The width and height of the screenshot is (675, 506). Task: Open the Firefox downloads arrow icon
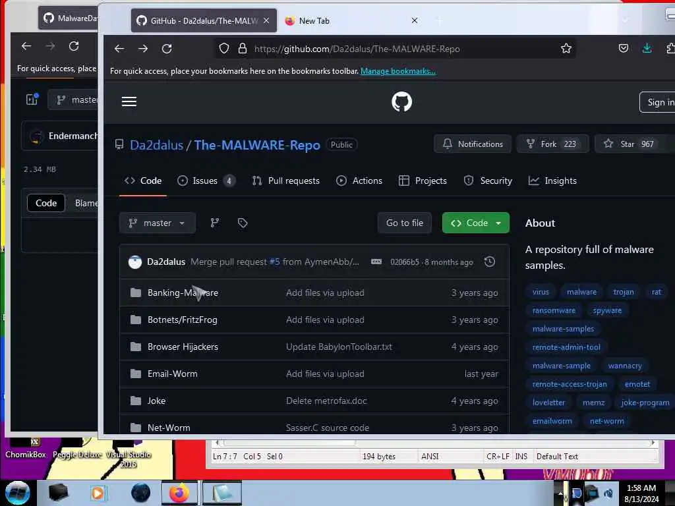pyautogui.click(x=647, y=48)
